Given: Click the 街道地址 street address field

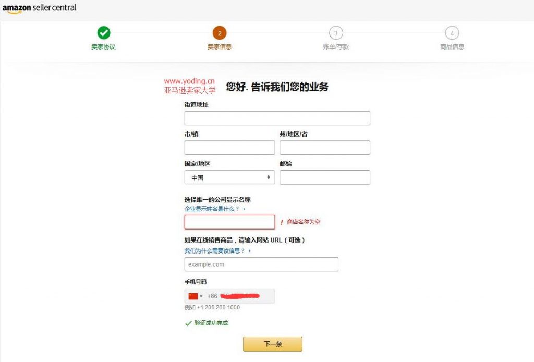Looking at the screenshot, I should [277, 118].
